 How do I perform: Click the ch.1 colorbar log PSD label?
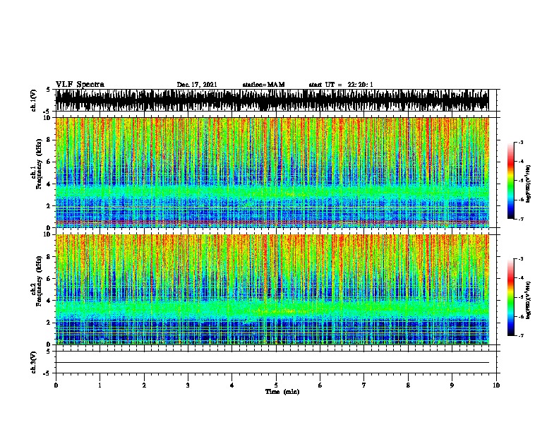click(x=528, y=184)
